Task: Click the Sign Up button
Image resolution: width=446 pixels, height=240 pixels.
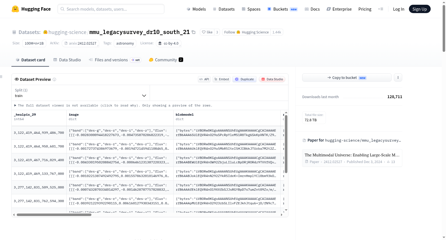Action: click(x=420, y=9)
